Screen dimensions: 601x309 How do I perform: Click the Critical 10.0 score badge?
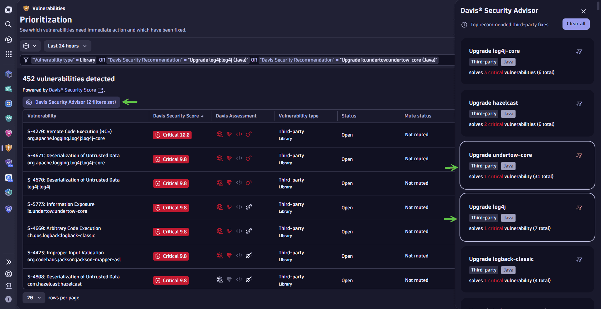[x=172, y=135]
